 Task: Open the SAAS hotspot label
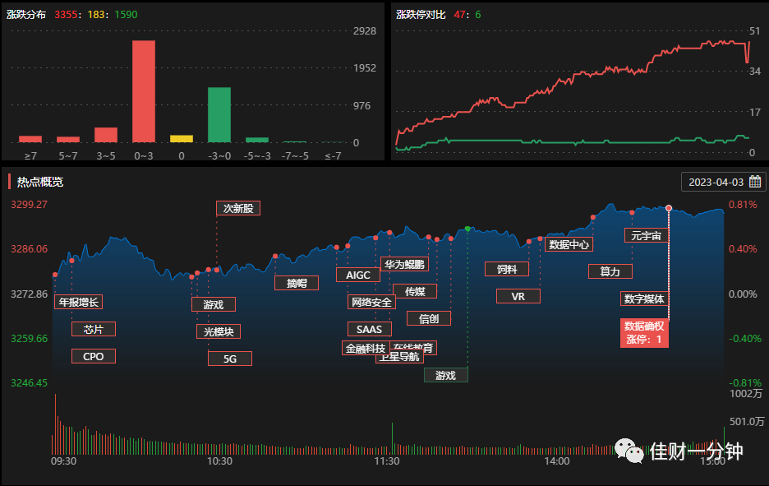point(369,329)
